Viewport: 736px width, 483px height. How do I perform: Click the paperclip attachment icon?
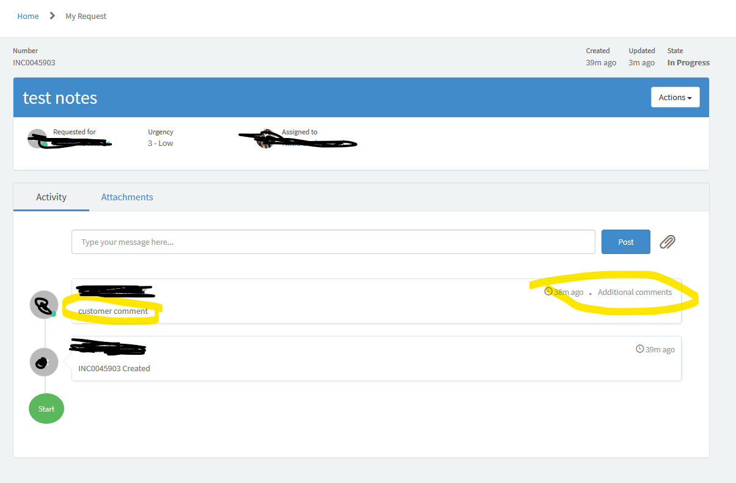point(667,242)
